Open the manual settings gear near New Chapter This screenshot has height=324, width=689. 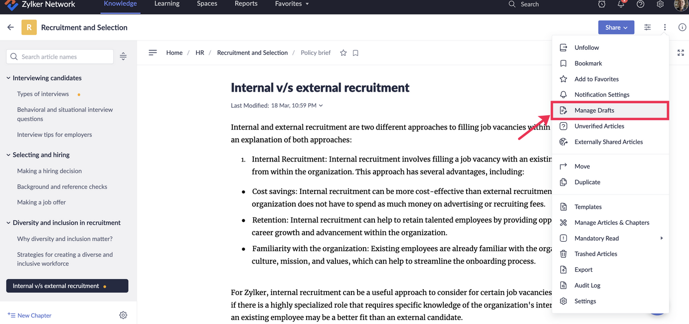coord(123,315)
